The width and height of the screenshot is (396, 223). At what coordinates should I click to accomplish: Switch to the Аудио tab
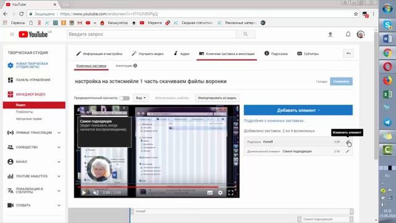pos(181,54)
